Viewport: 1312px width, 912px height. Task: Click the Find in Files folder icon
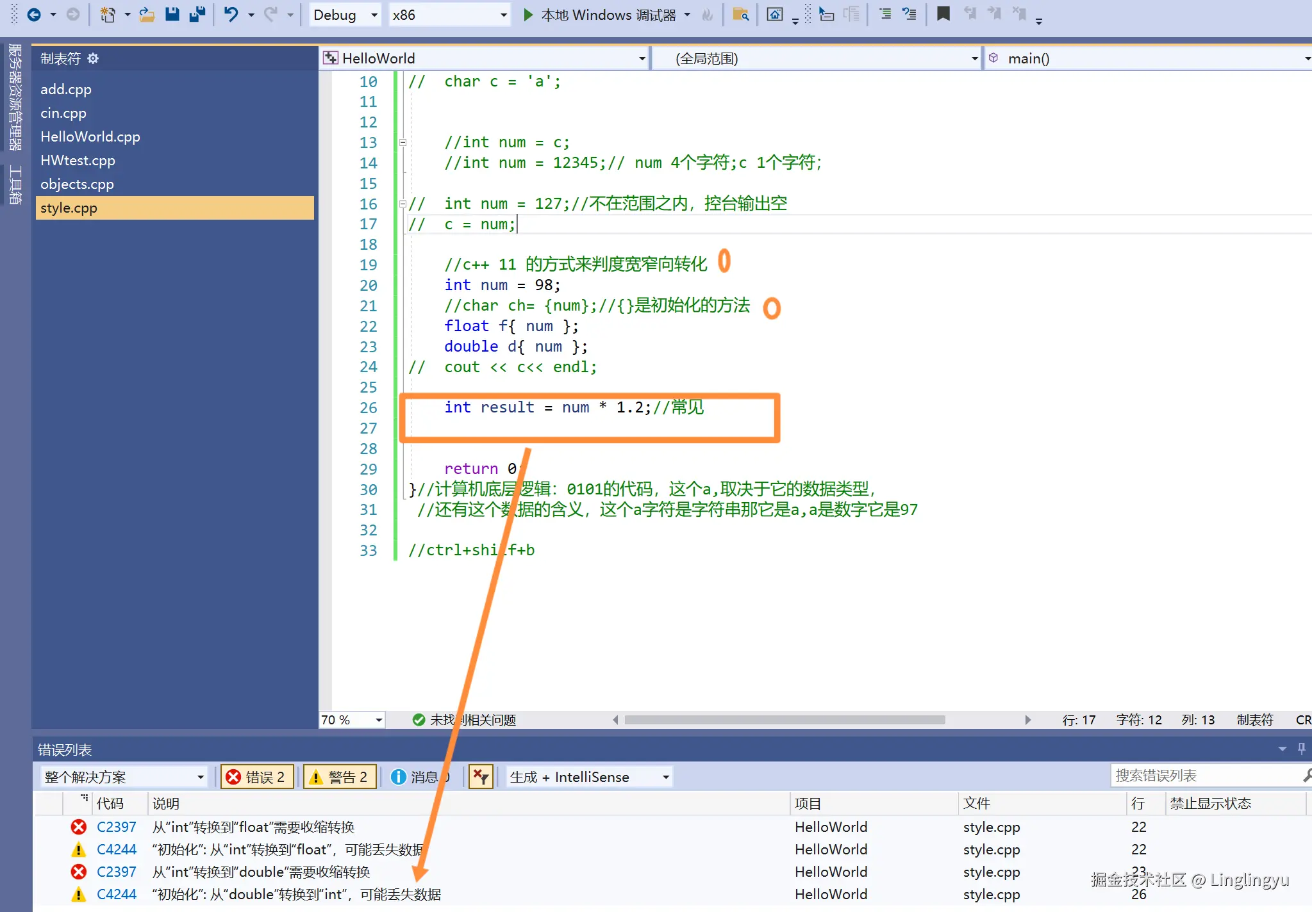pos(741,14)
